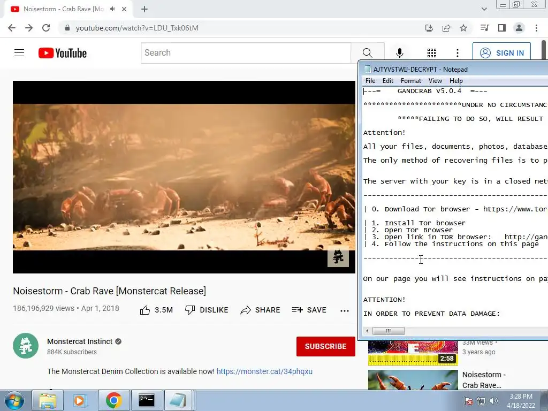This screenshot has width=548, height=411.
Task: Click '1. Install Tor browser' line
Action: point(415,223)
